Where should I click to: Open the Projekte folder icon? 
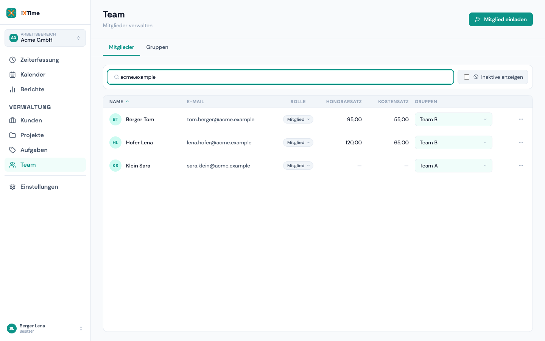coord(12,135)
